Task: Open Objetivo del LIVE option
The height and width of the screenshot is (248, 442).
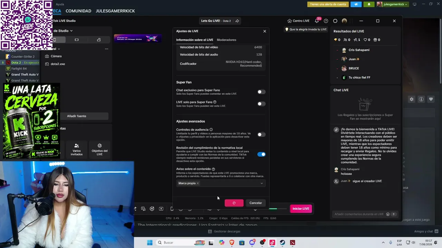Action: click(99, 150)
